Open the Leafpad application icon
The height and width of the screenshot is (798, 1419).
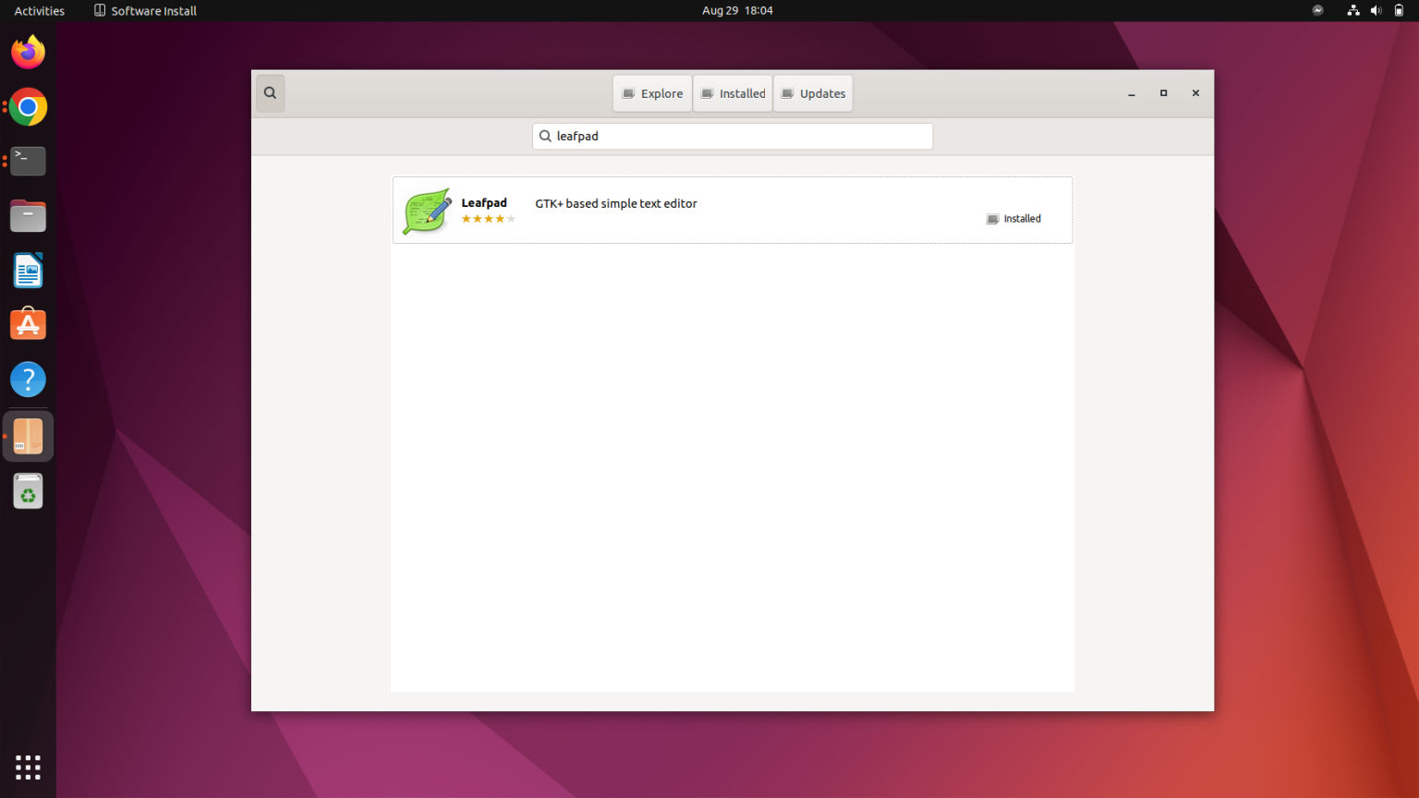pos(426,210)
